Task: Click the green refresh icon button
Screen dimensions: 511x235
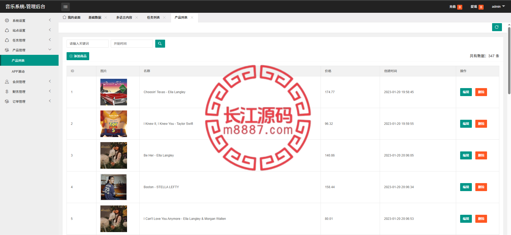Action: click(x=497, y=27)
